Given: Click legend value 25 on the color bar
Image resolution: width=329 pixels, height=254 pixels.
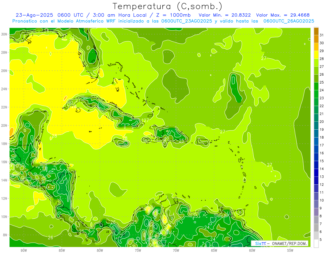Looking at the screenshot, I should coord(322,82).
